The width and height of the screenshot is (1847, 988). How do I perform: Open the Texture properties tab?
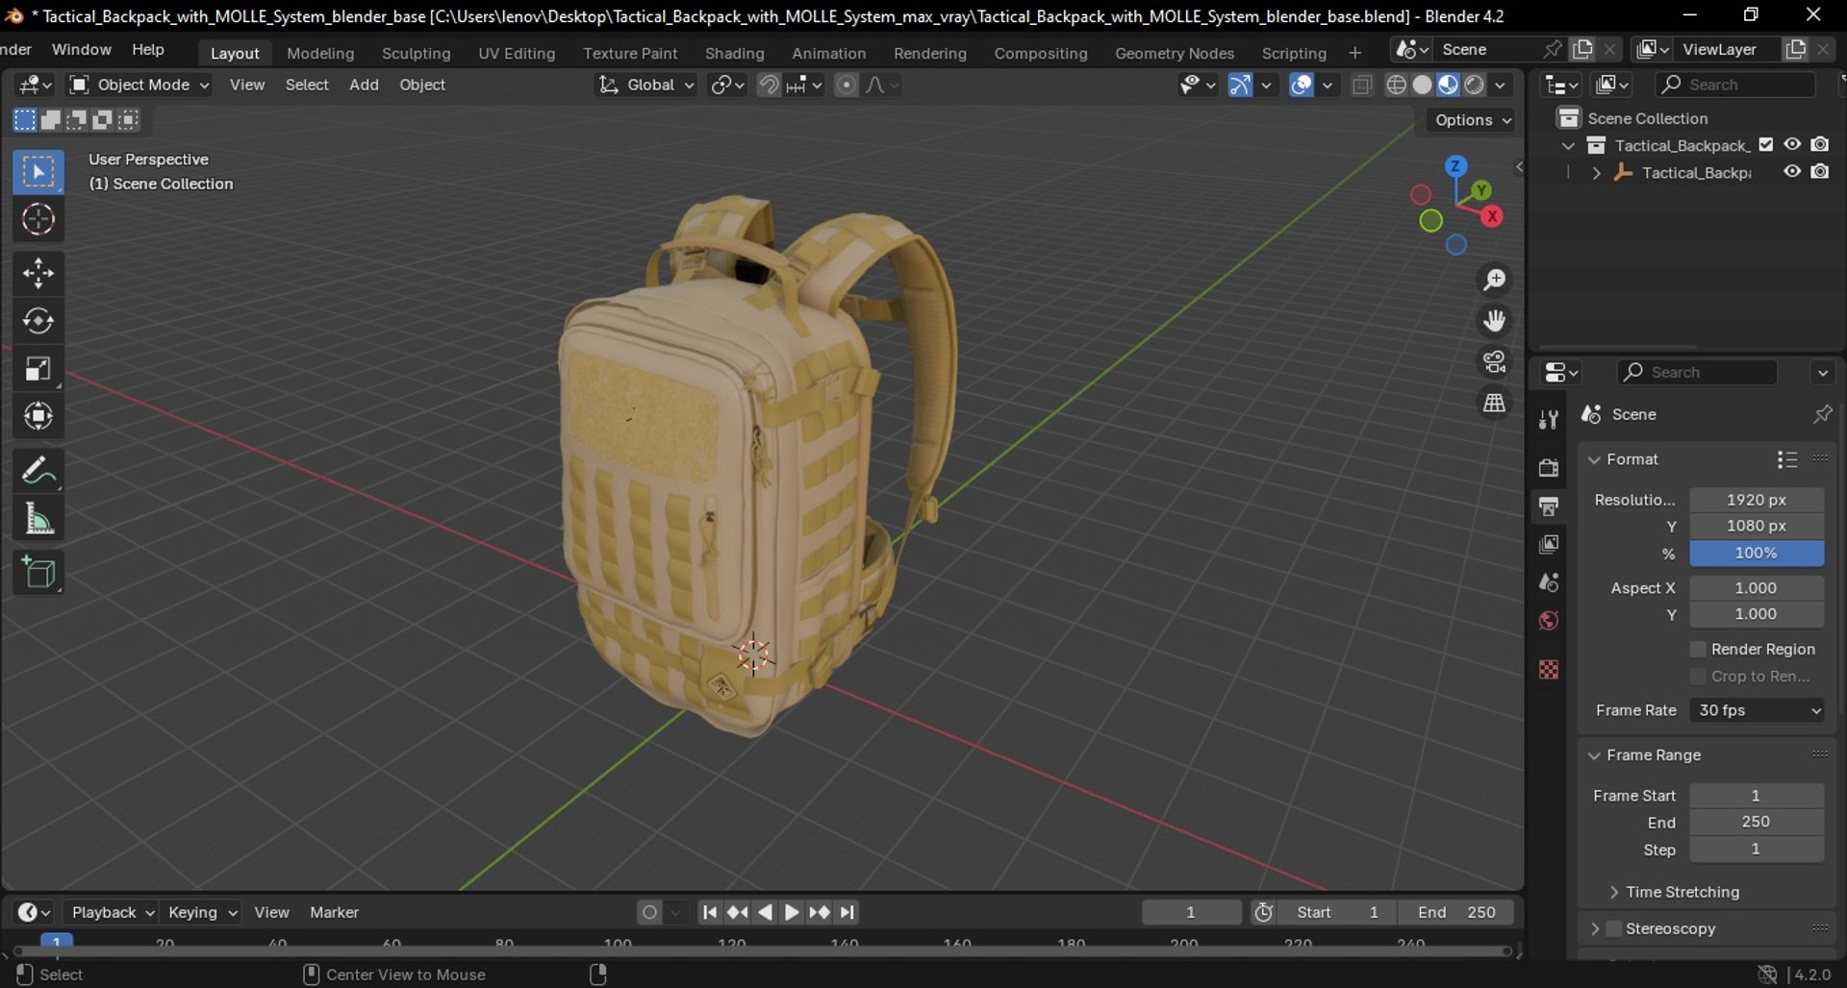tap(1548, 669)
